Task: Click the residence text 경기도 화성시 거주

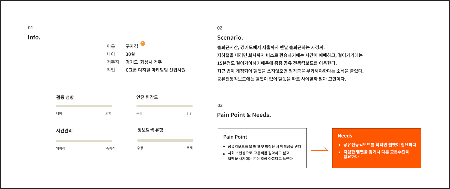Action: click(144, 62)
